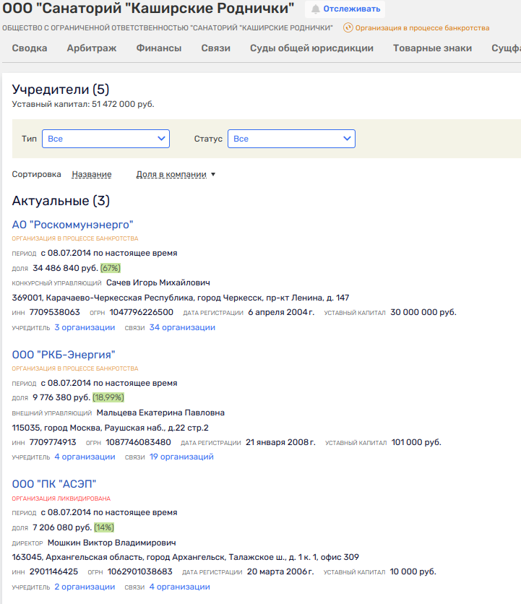Image resolution: width=521 pixels, height=604 pixels.
Task: Click the Черкесск address line
Action: [x=181, y=298]
